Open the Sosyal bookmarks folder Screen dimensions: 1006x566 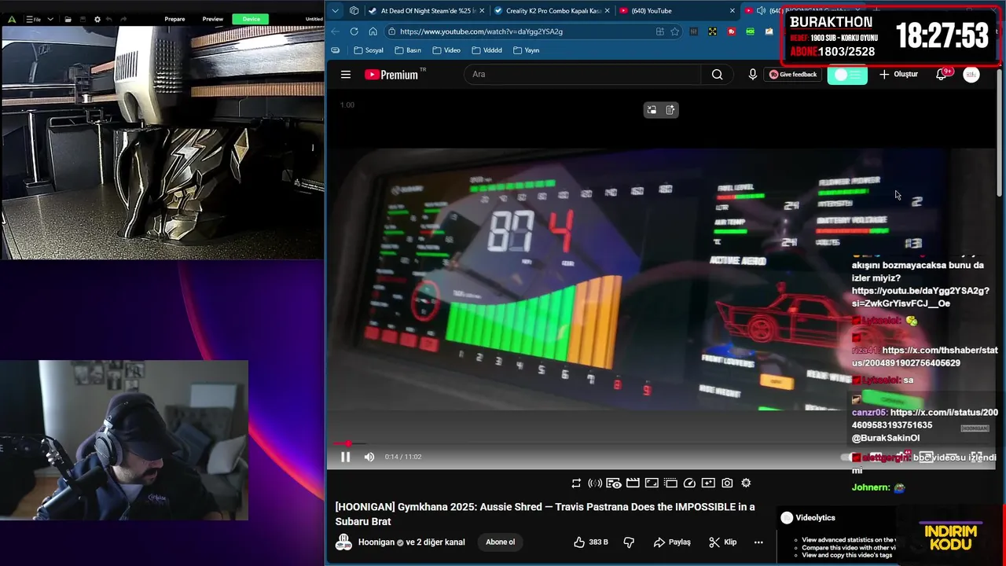pyautogui.click(x=369, y=50)
